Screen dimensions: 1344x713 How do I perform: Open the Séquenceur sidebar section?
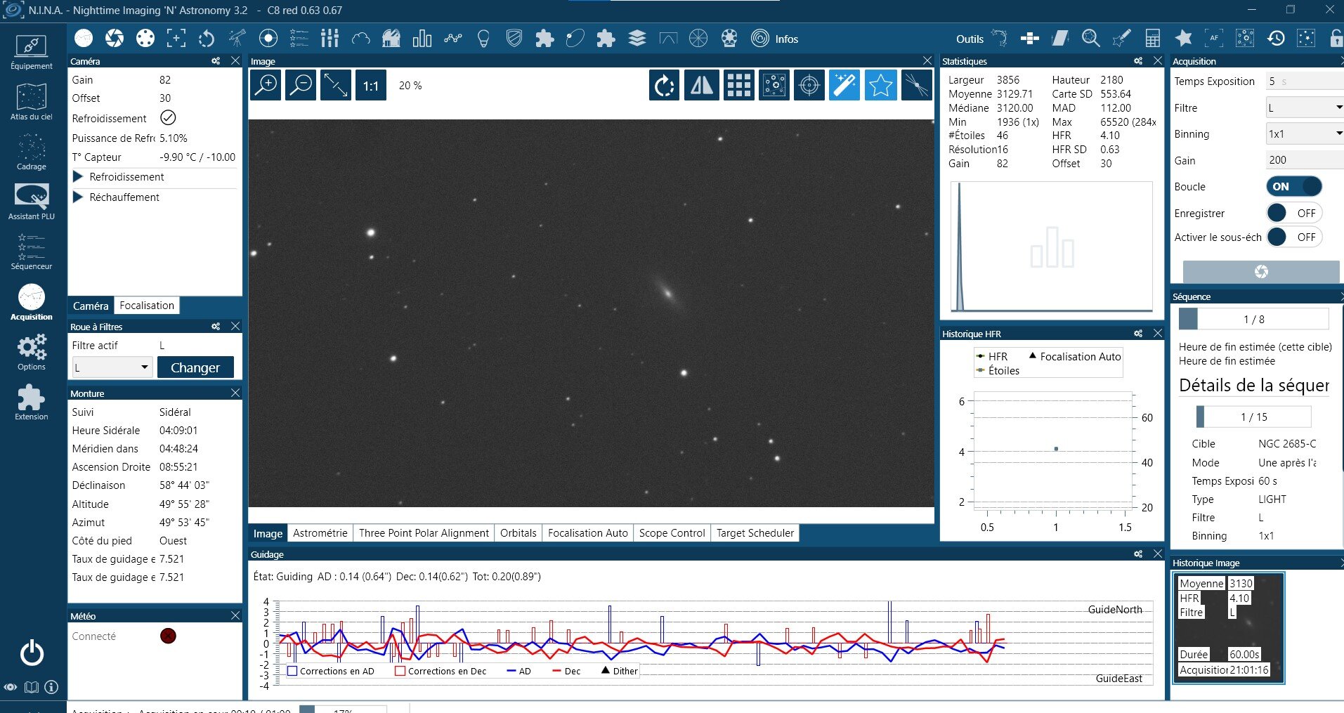[32, 251]
